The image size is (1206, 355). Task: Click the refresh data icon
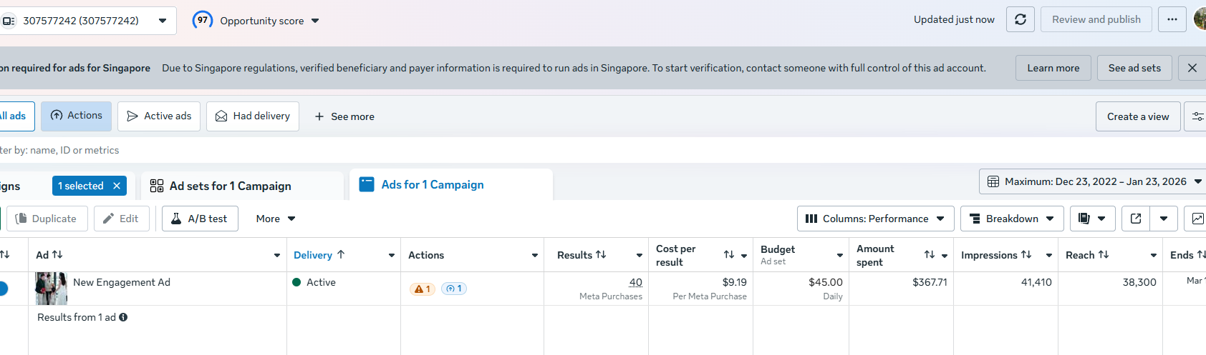(1021, 20)
